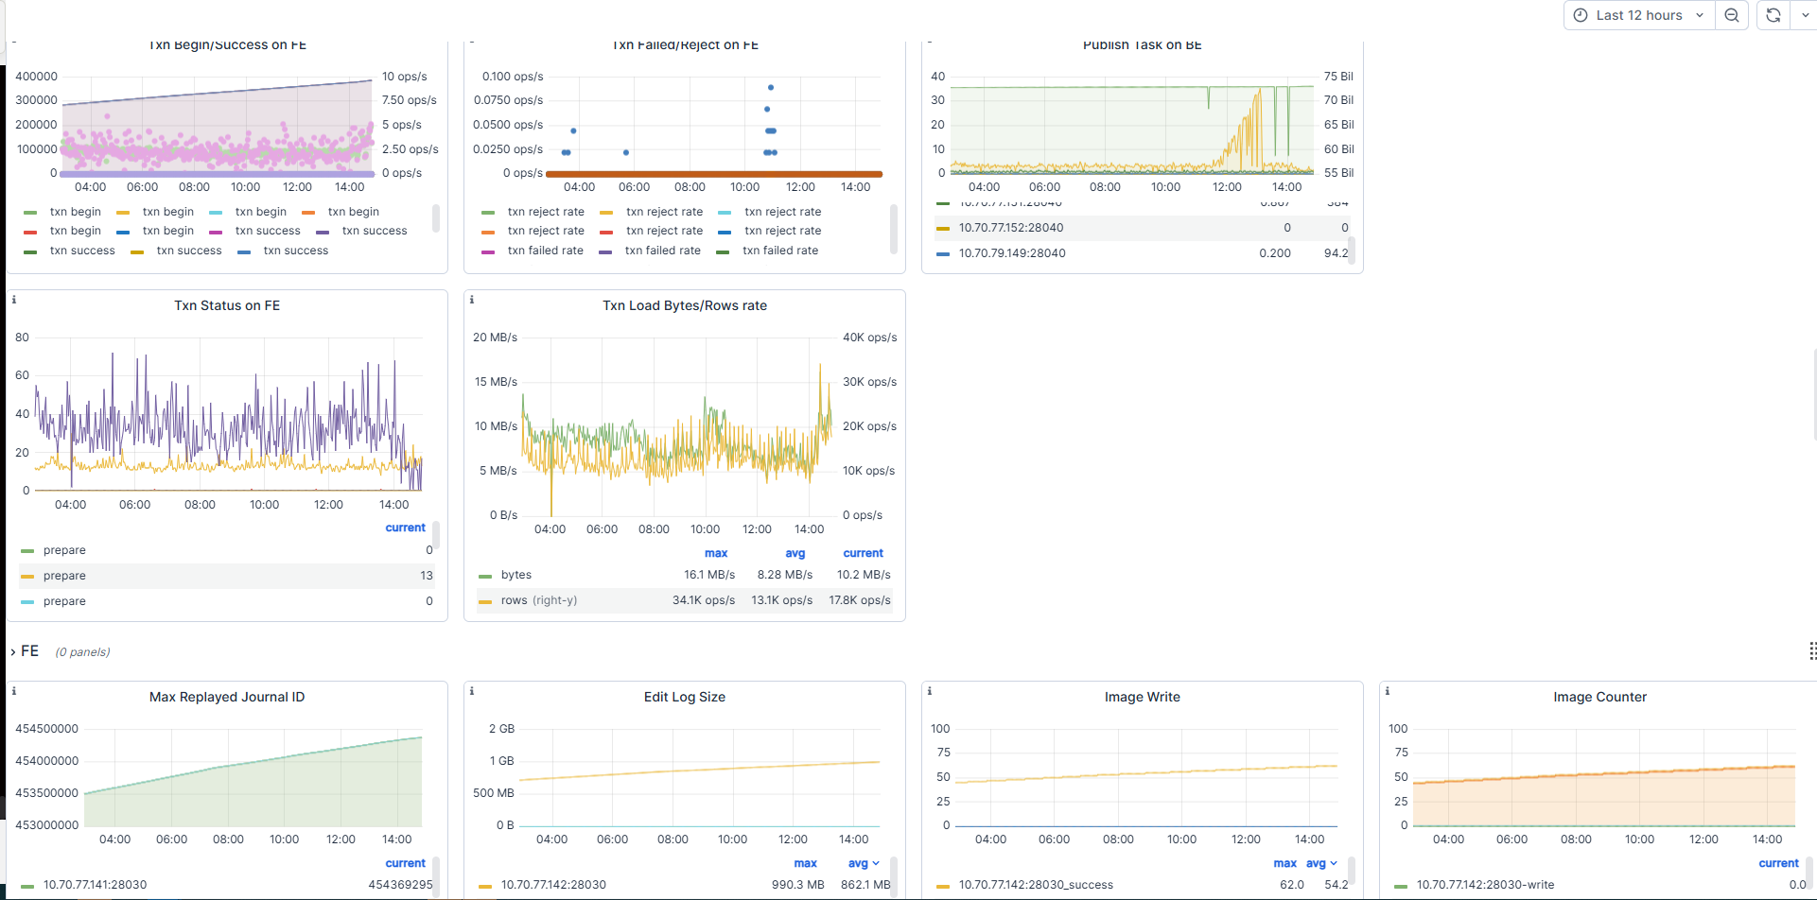Screen dimensions: 1817x900
Task: Sort Max Replayed Journal ID legend by current
Action: [x=406, y=863]
